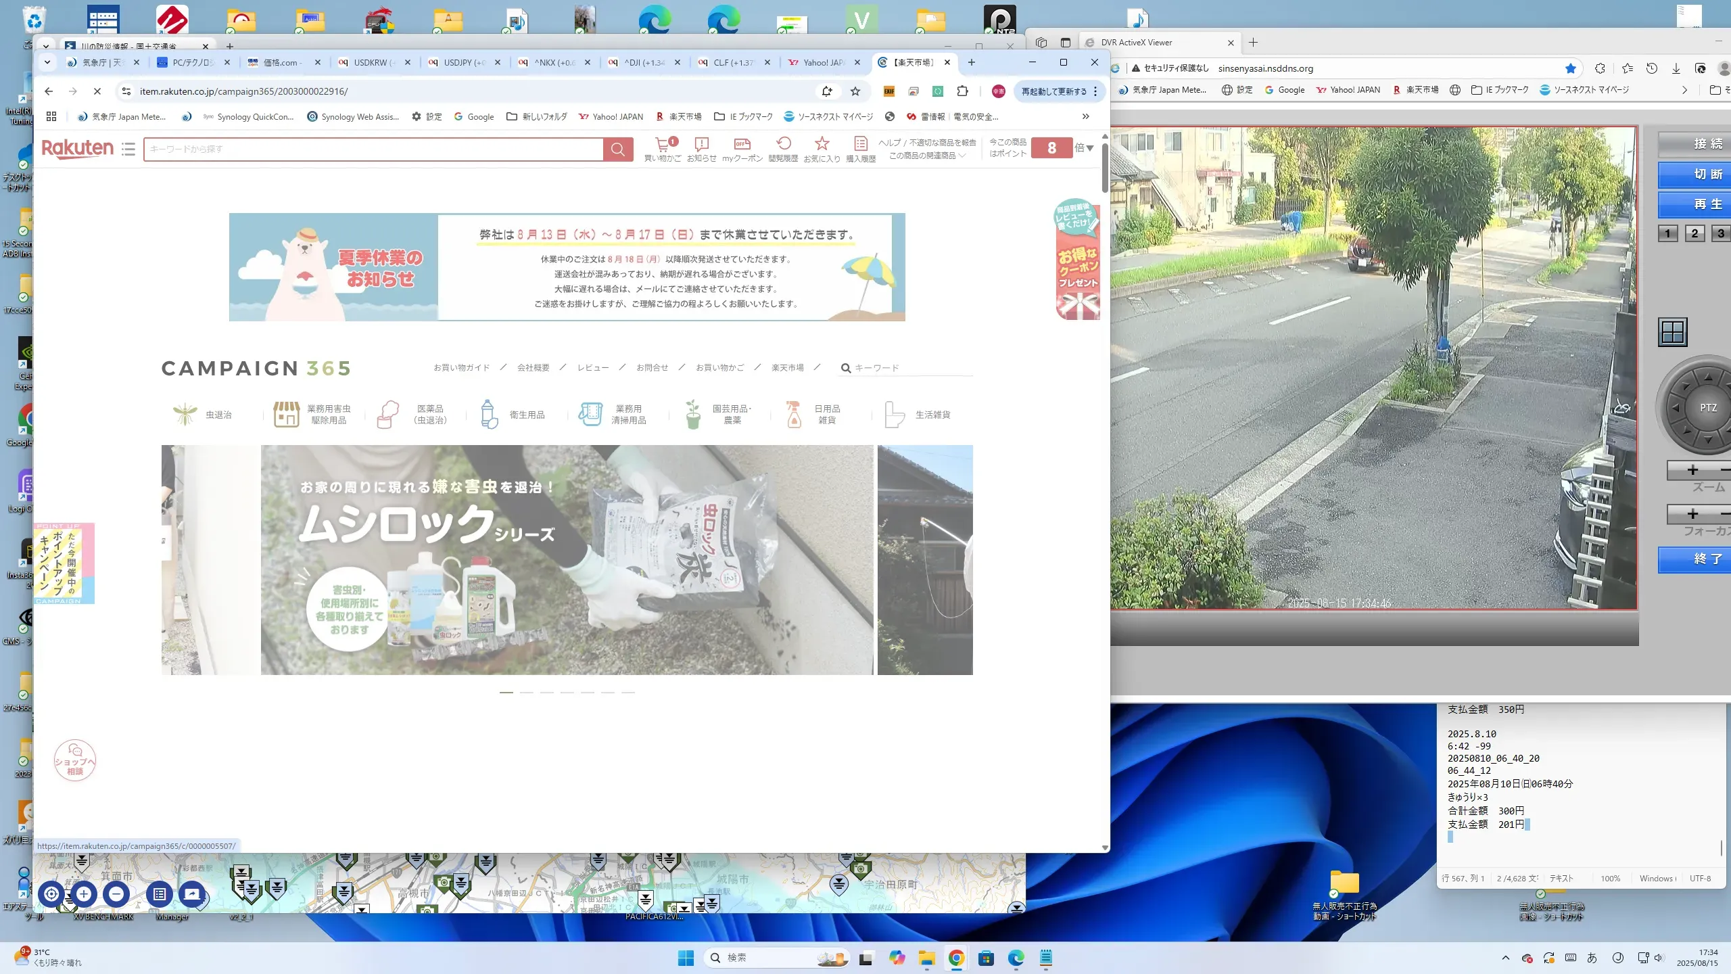Viewport: 1731px width, 974px height.
Task: Select DVR camera channel 1
Action: 1667,233
